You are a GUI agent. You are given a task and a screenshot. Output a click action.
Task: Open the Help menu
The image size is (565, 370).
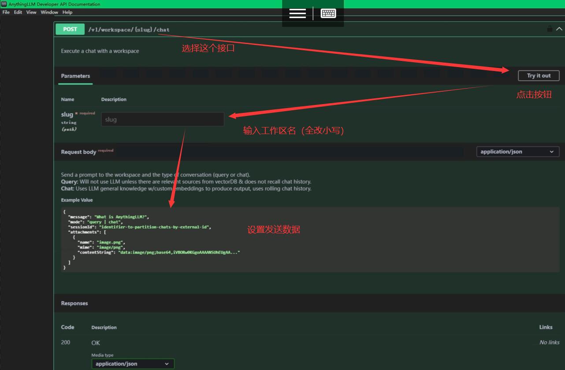[x=67, y=12]
